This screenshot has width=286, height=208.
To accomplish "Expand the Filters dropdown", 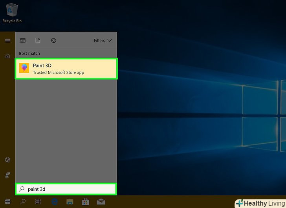I will coord(103,40).
